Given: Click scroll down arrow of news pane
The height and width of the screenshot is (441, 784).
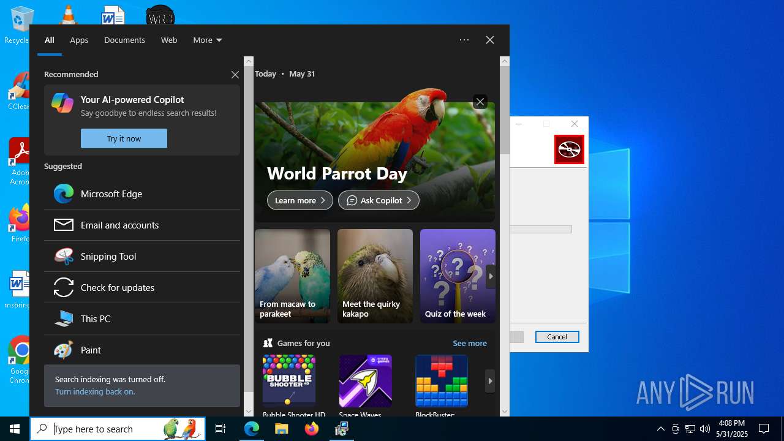Looking at the screenshot, I should 505,412.
